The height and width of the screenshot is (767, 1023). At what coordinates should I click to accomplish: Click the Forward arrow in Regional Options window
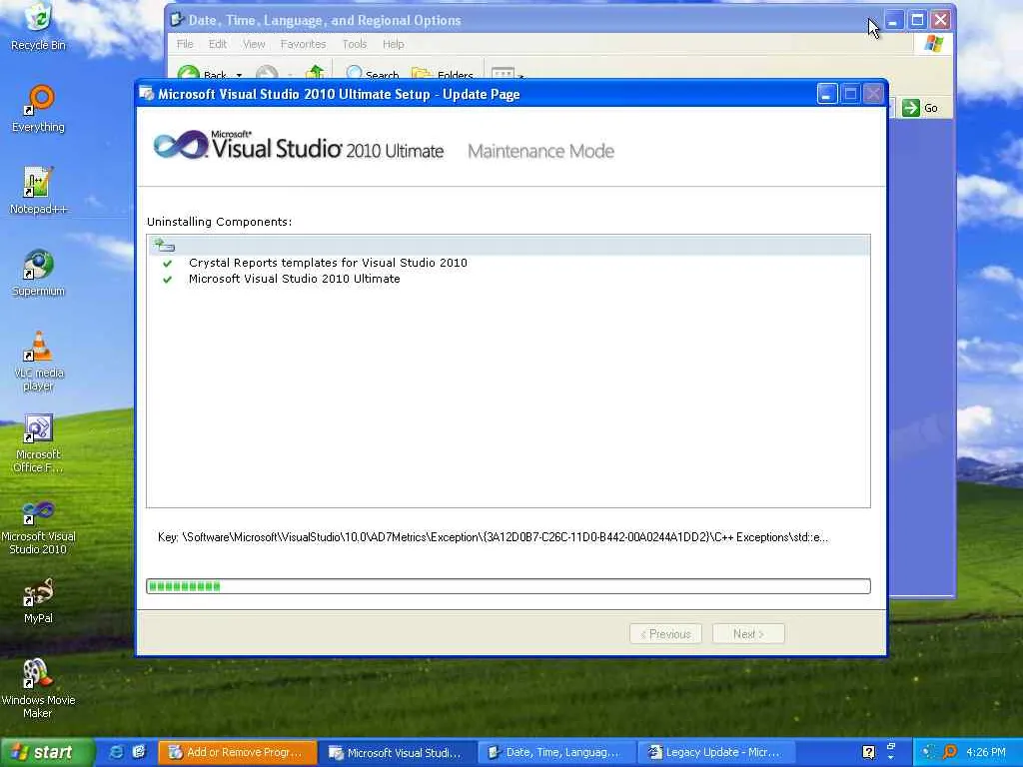[x=266, y=73]
